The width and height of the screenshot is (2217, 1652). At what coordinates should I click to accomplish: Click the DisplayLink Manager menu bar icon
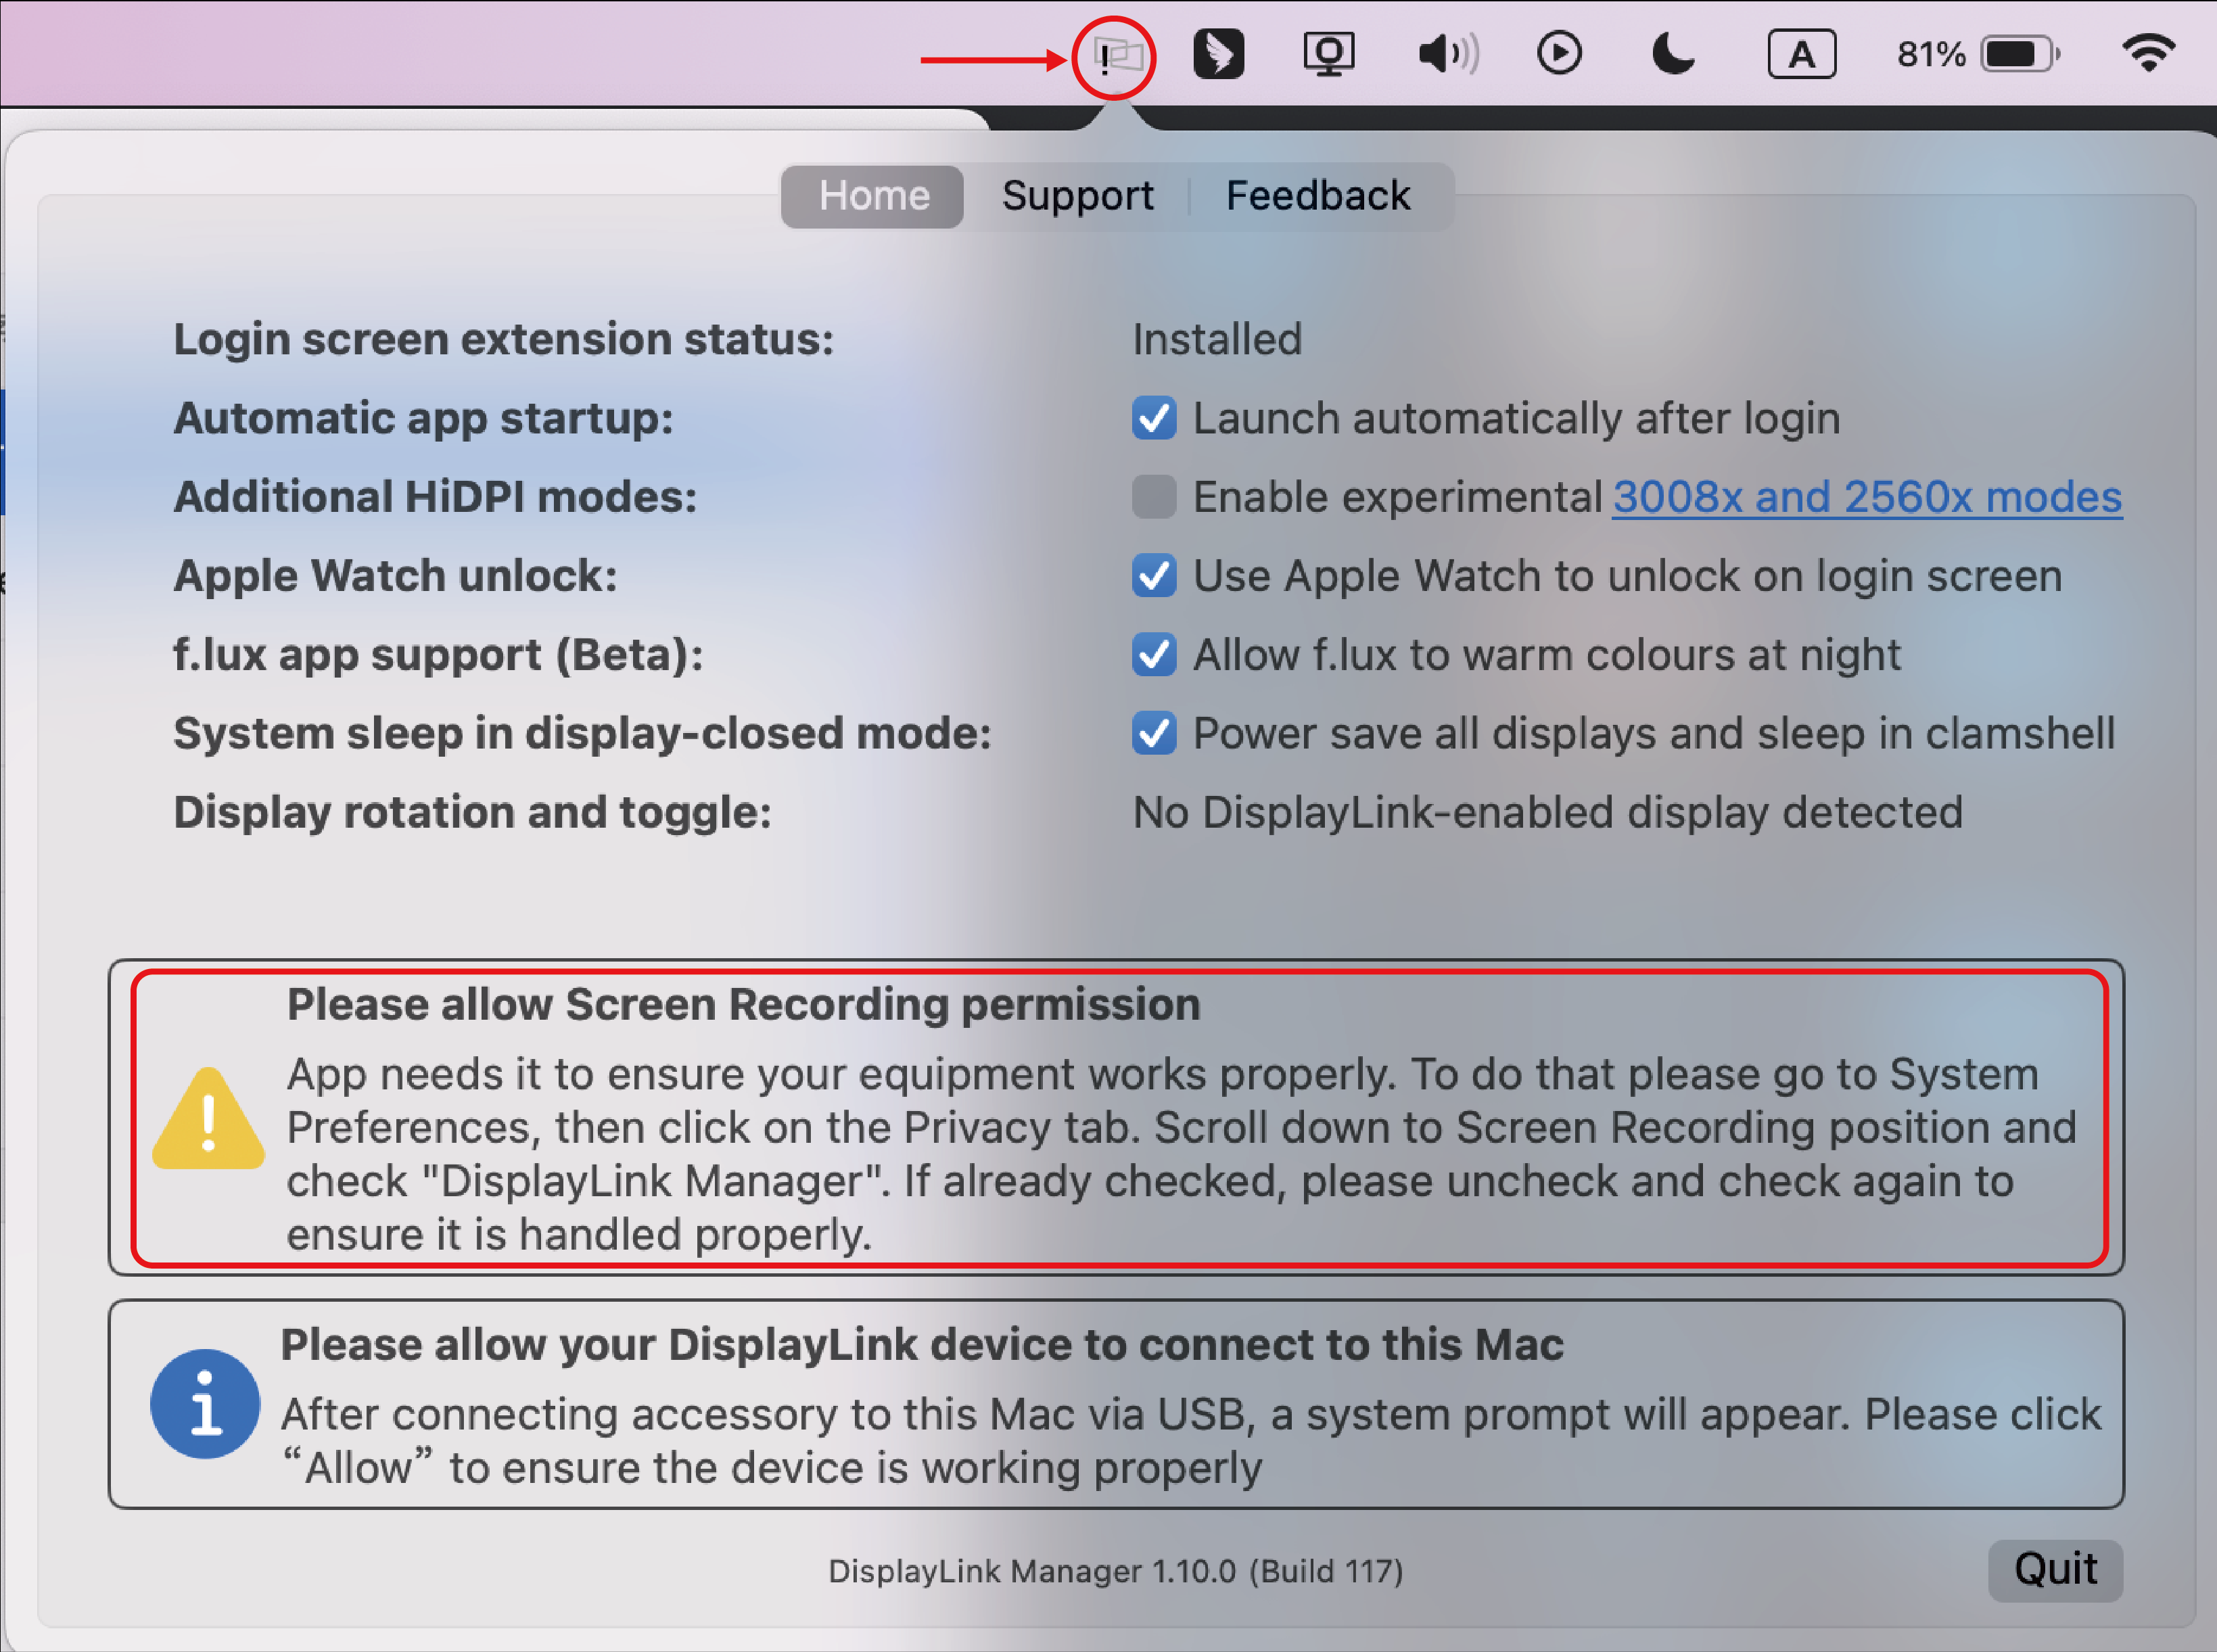tap(1115, 56)
